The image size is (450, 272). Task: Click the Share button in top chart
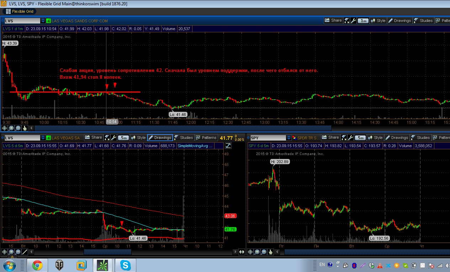tap(333, 21)
